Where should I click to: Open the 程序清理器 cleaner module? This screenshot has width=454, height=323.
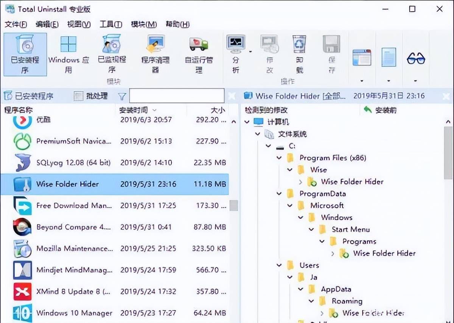coord(155,54)
